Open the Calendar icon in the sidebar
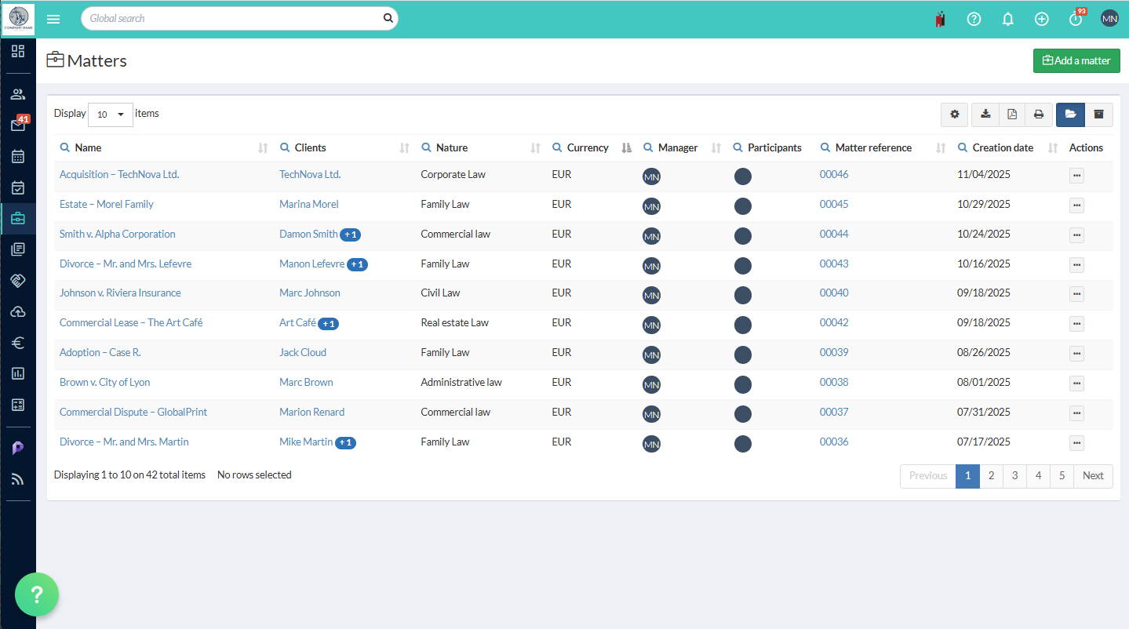This screenshot has height=629, width=1129. coord(17,156)
